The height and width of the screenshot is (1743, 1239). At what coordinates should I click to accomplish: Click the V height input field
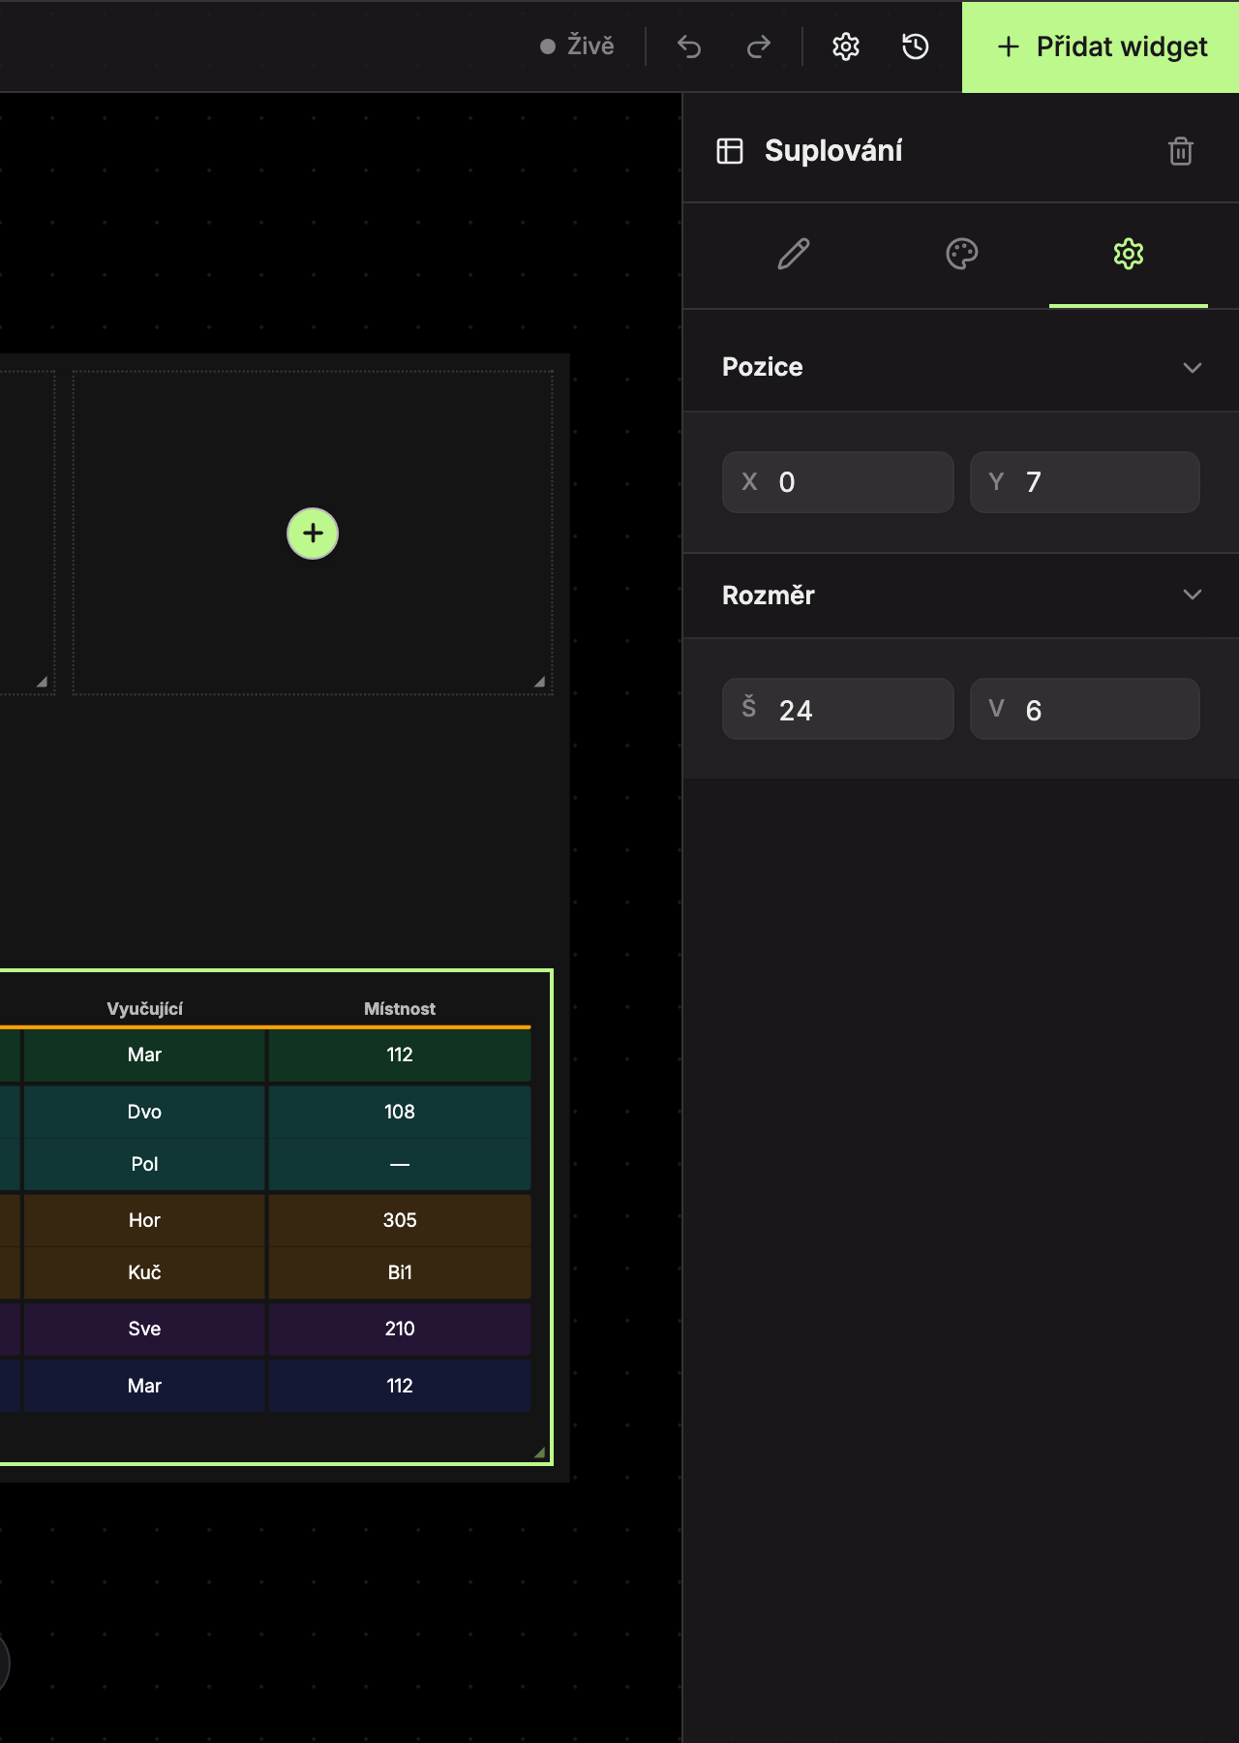1085,709
